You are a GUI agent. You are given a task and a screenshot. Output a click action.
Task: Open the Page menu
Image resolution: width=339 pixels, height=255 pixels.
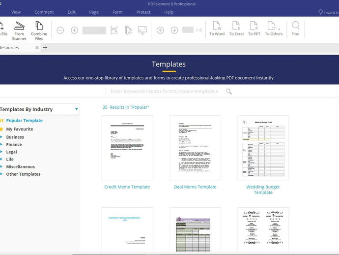pyautogui.click(x=94, y=12)
